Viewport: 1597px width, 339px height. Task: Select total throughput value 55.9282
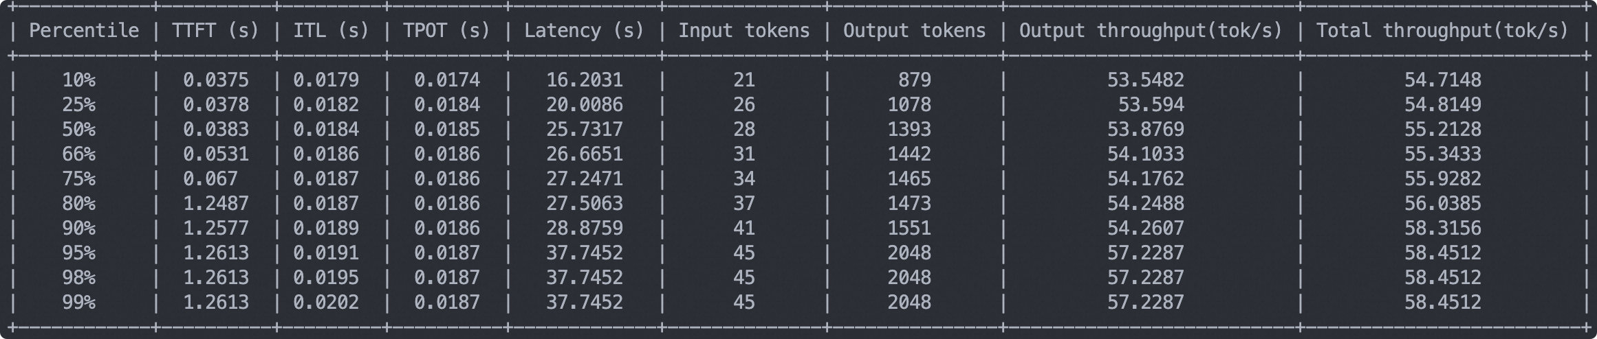coord(1443,179)
